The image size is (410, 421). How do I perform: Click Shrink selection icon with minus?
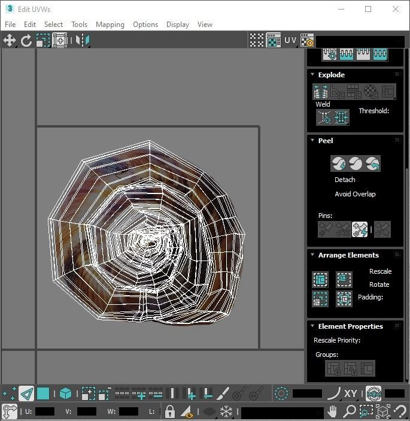click(105, 394)
